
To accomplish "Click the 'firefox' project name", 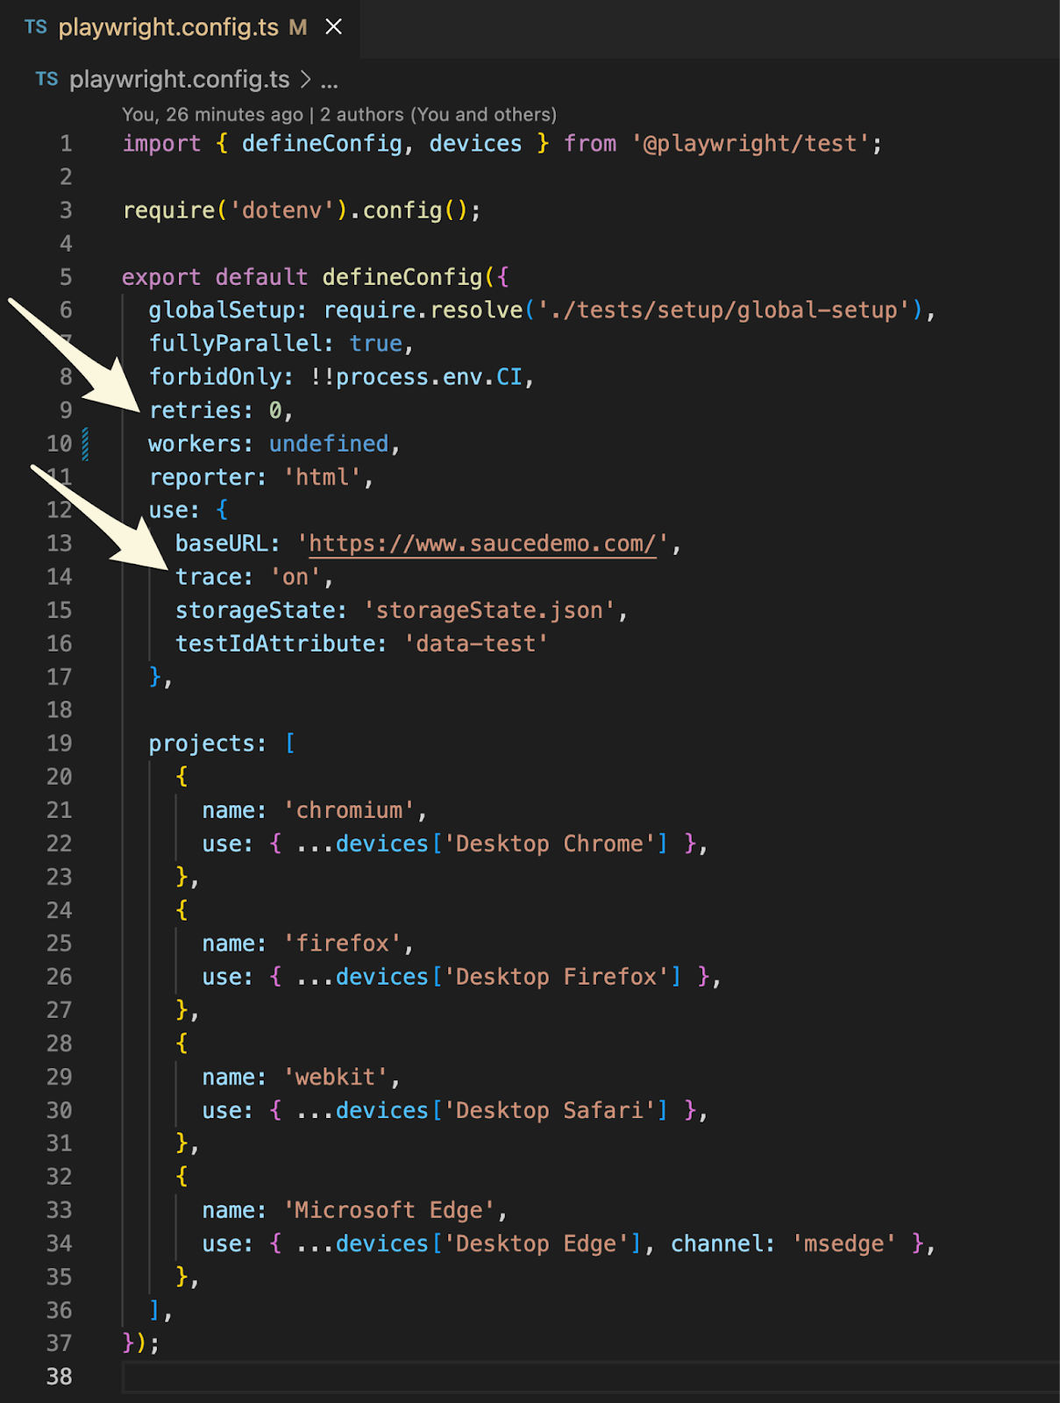I will point(342,944).
